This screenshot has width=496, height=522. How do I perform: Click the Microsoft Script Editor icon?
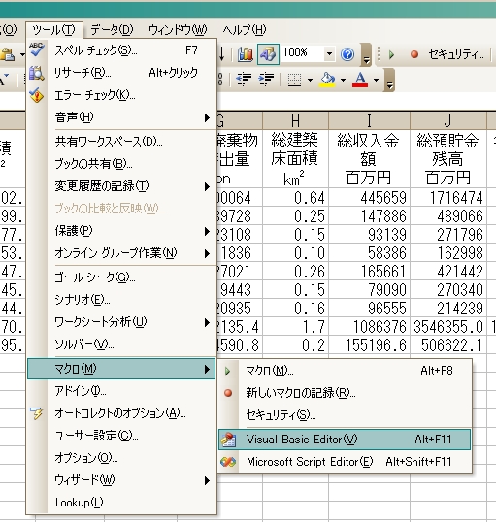(228, 462)
